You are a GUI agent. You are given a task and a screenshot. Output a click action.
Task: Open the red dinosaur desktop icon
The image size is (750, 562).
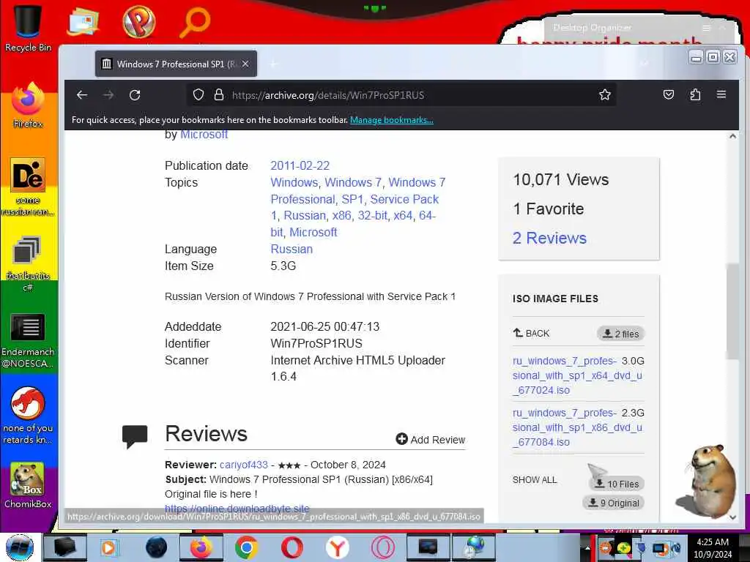point(28,416)
